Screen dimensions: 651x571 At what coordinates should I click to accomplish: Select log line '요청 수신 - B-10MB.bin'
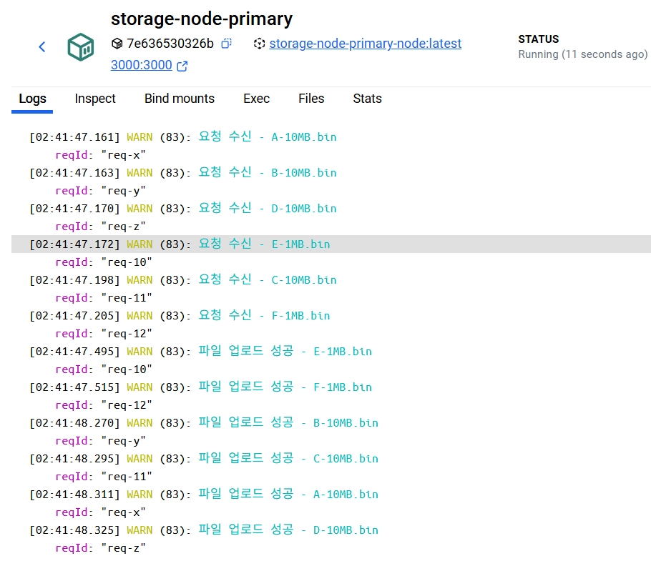pyautogui.click(x=182, y=172)
